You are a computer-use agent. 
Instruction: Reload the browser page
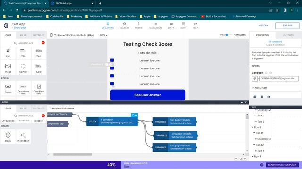[x=17, y=10]
